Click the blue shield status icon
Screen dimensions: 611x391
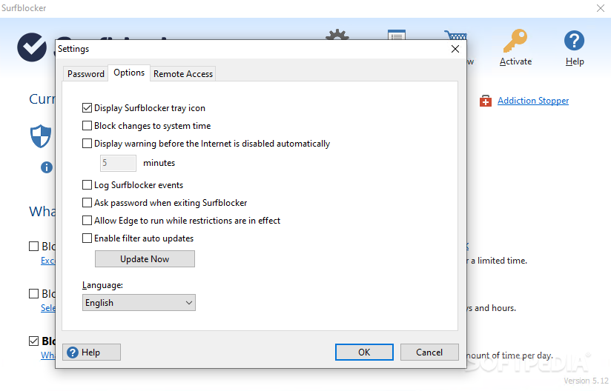tap(41, 136)
